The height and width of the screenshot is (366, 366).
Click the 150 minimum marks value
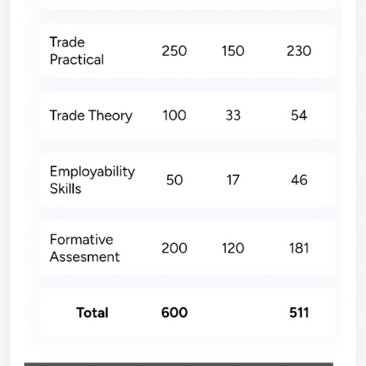[x=233, y=51]
